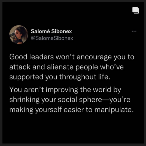Viewport: 146px width, 146px height.
Task: Click the multiple-images carousel icon
Action: tap(135, 10)
